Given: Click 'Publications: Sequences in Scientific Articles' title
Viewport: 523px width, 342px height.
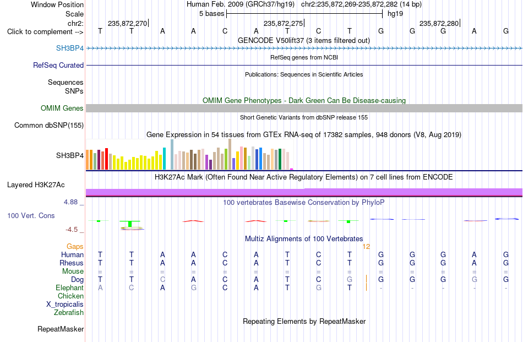Looking at the screenshot, I should click(304, 74).
